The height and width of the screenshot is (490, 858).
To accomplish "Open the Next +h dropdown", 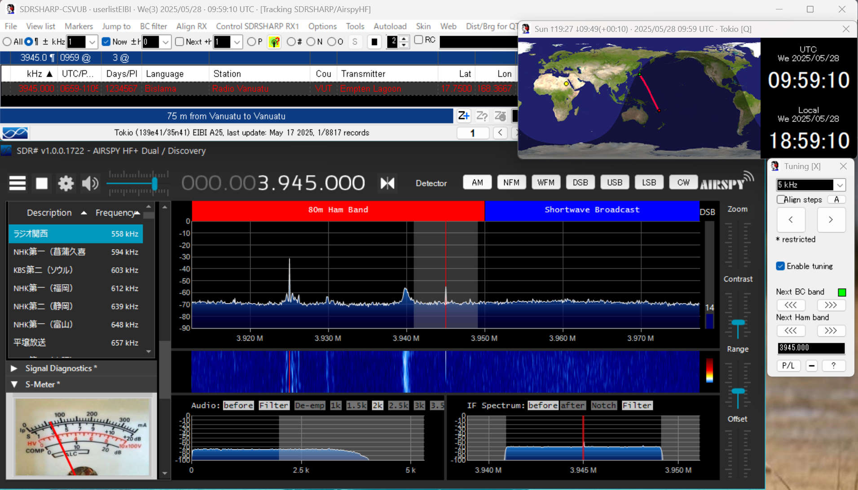I will click(x=237, y=42).
